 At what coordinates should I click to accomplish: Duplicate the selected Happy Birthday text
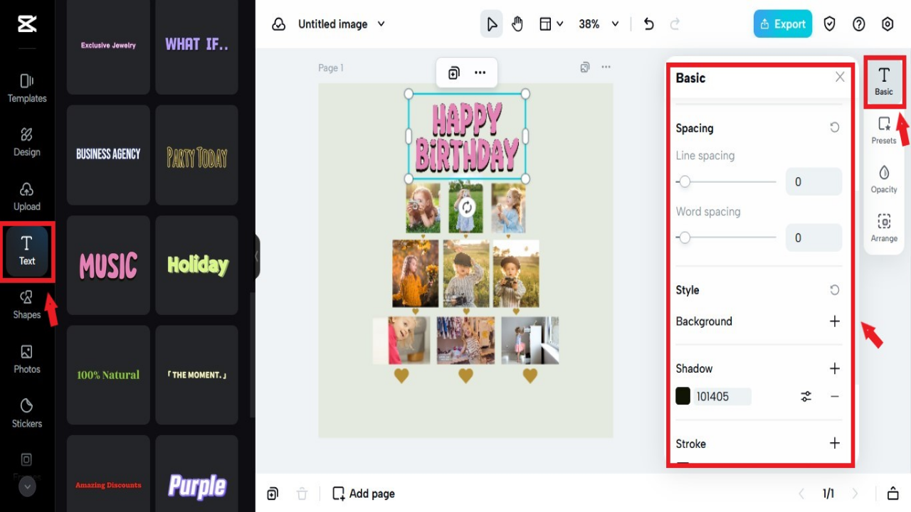[453, 73]
